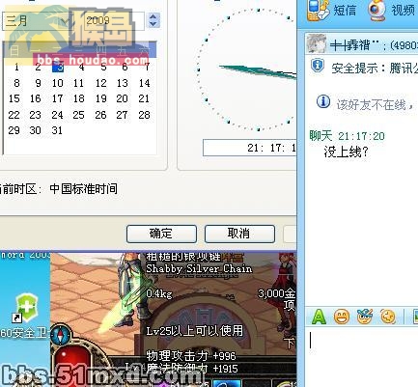
Task: Click the 3,000金 price in game tooltip
Action: coord(277,293)
